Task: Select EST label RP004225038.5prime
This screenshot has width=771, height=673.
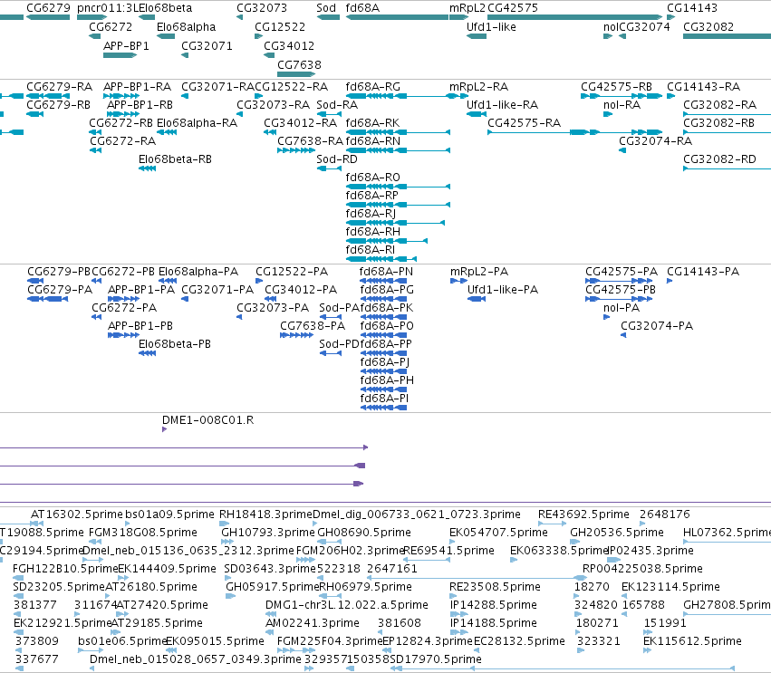Action: (x=642, y=569)
